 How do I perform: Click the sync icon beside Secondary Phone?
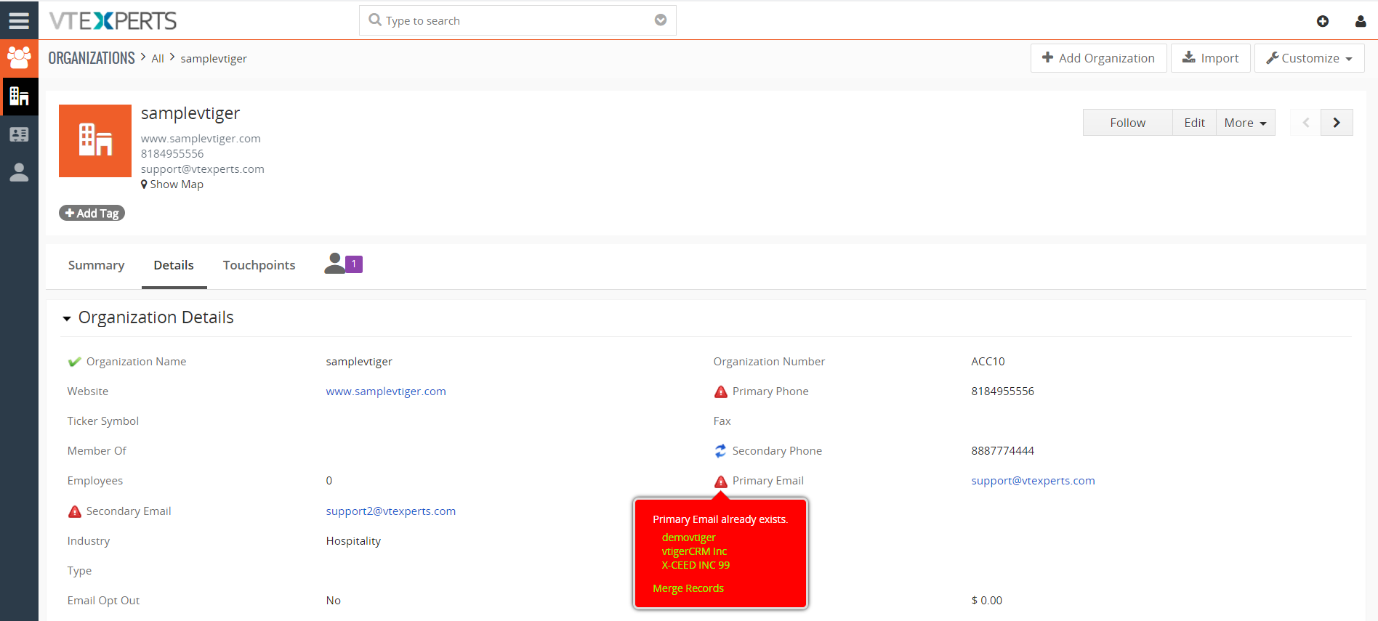pyautogui.click(x=720, y=451)
